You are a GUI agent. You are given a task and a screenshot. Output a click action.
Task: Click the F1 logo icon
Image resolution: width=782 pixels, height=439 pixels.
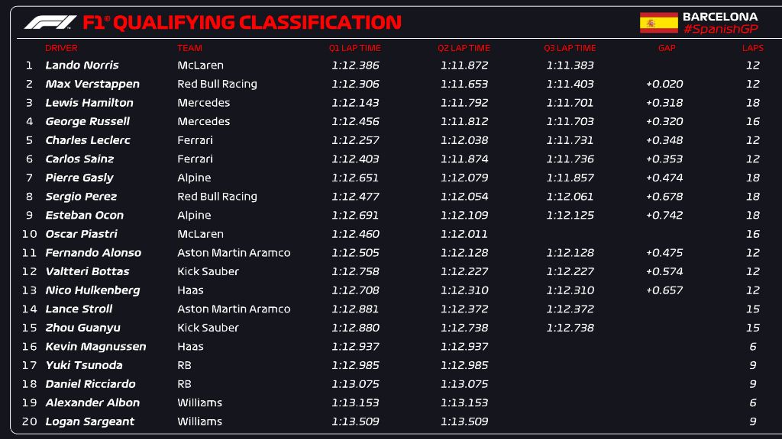(50, 22)
